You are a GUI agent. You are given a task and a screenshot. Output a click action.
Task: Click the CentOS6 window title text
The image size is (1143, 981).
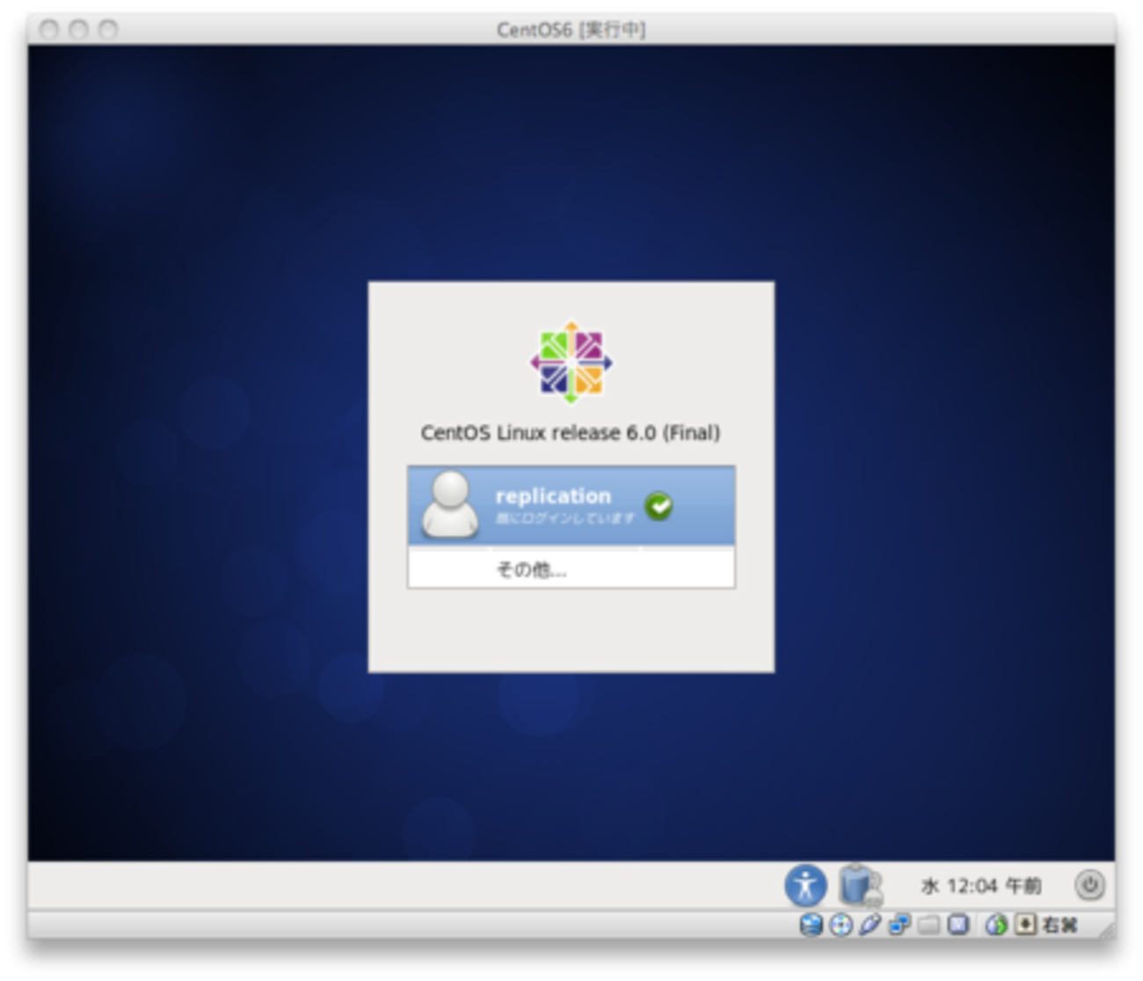pyautogui.click(x=571, y=30)
